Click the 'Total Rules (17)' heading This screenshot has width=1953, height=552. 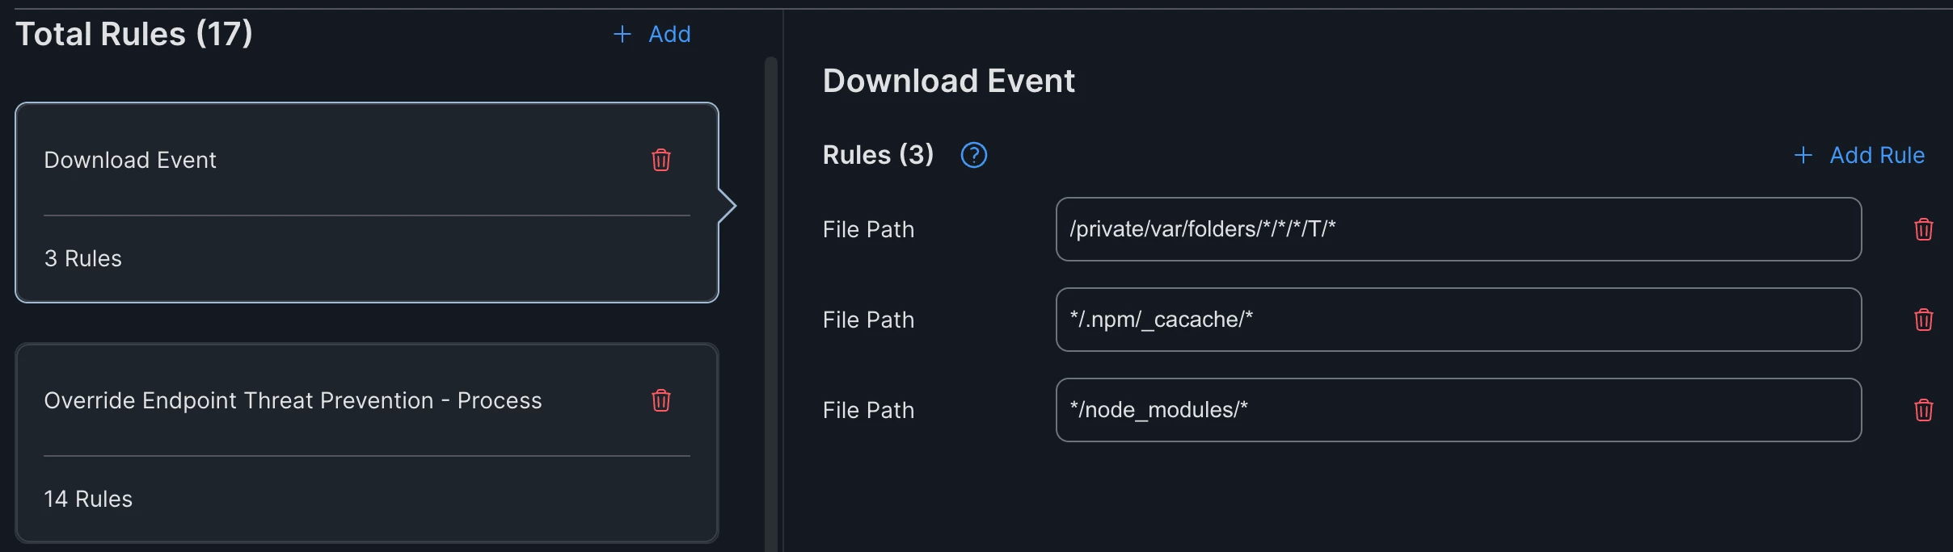tap(134, 34)
